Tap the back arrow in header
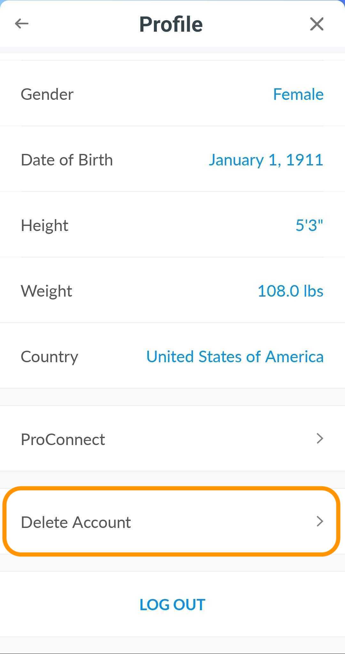Image resolution: width=345 pixels, height=654 pixels. click(x=22, y=24)
